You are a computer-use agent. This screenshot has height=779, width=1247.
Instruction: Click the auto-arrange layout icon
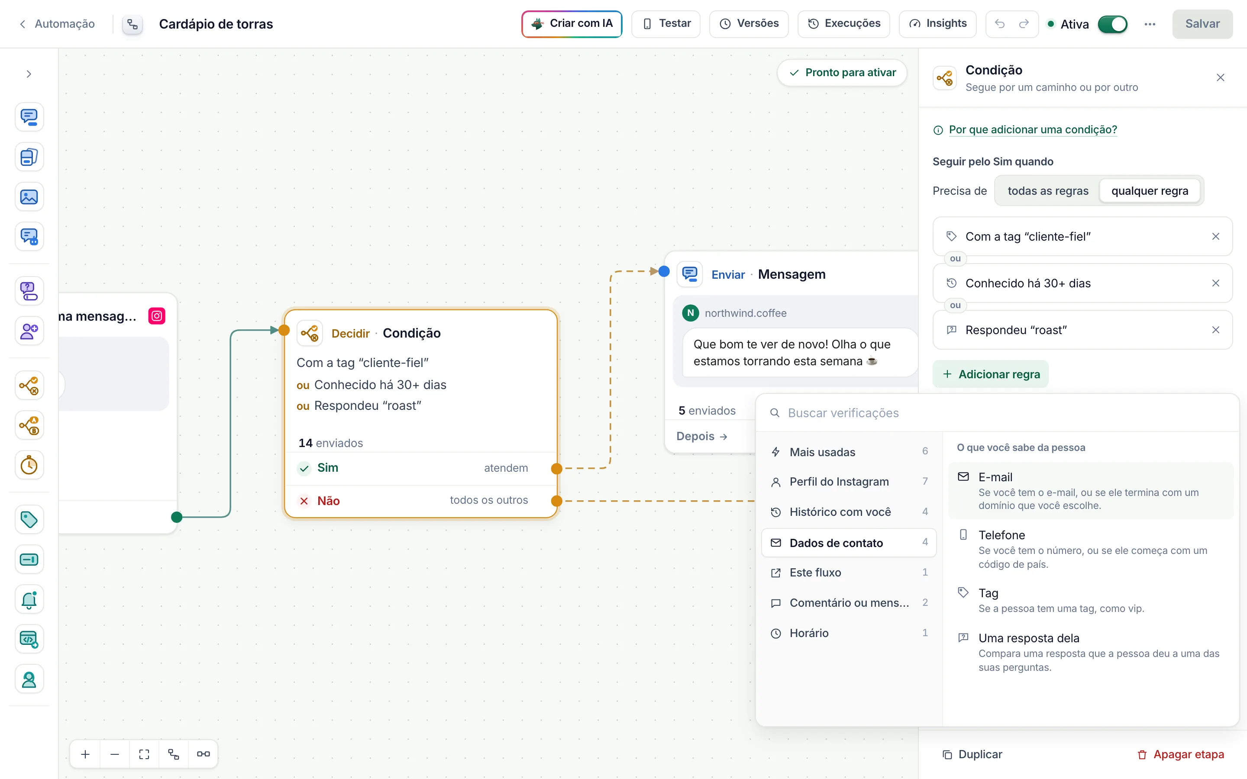174,754
